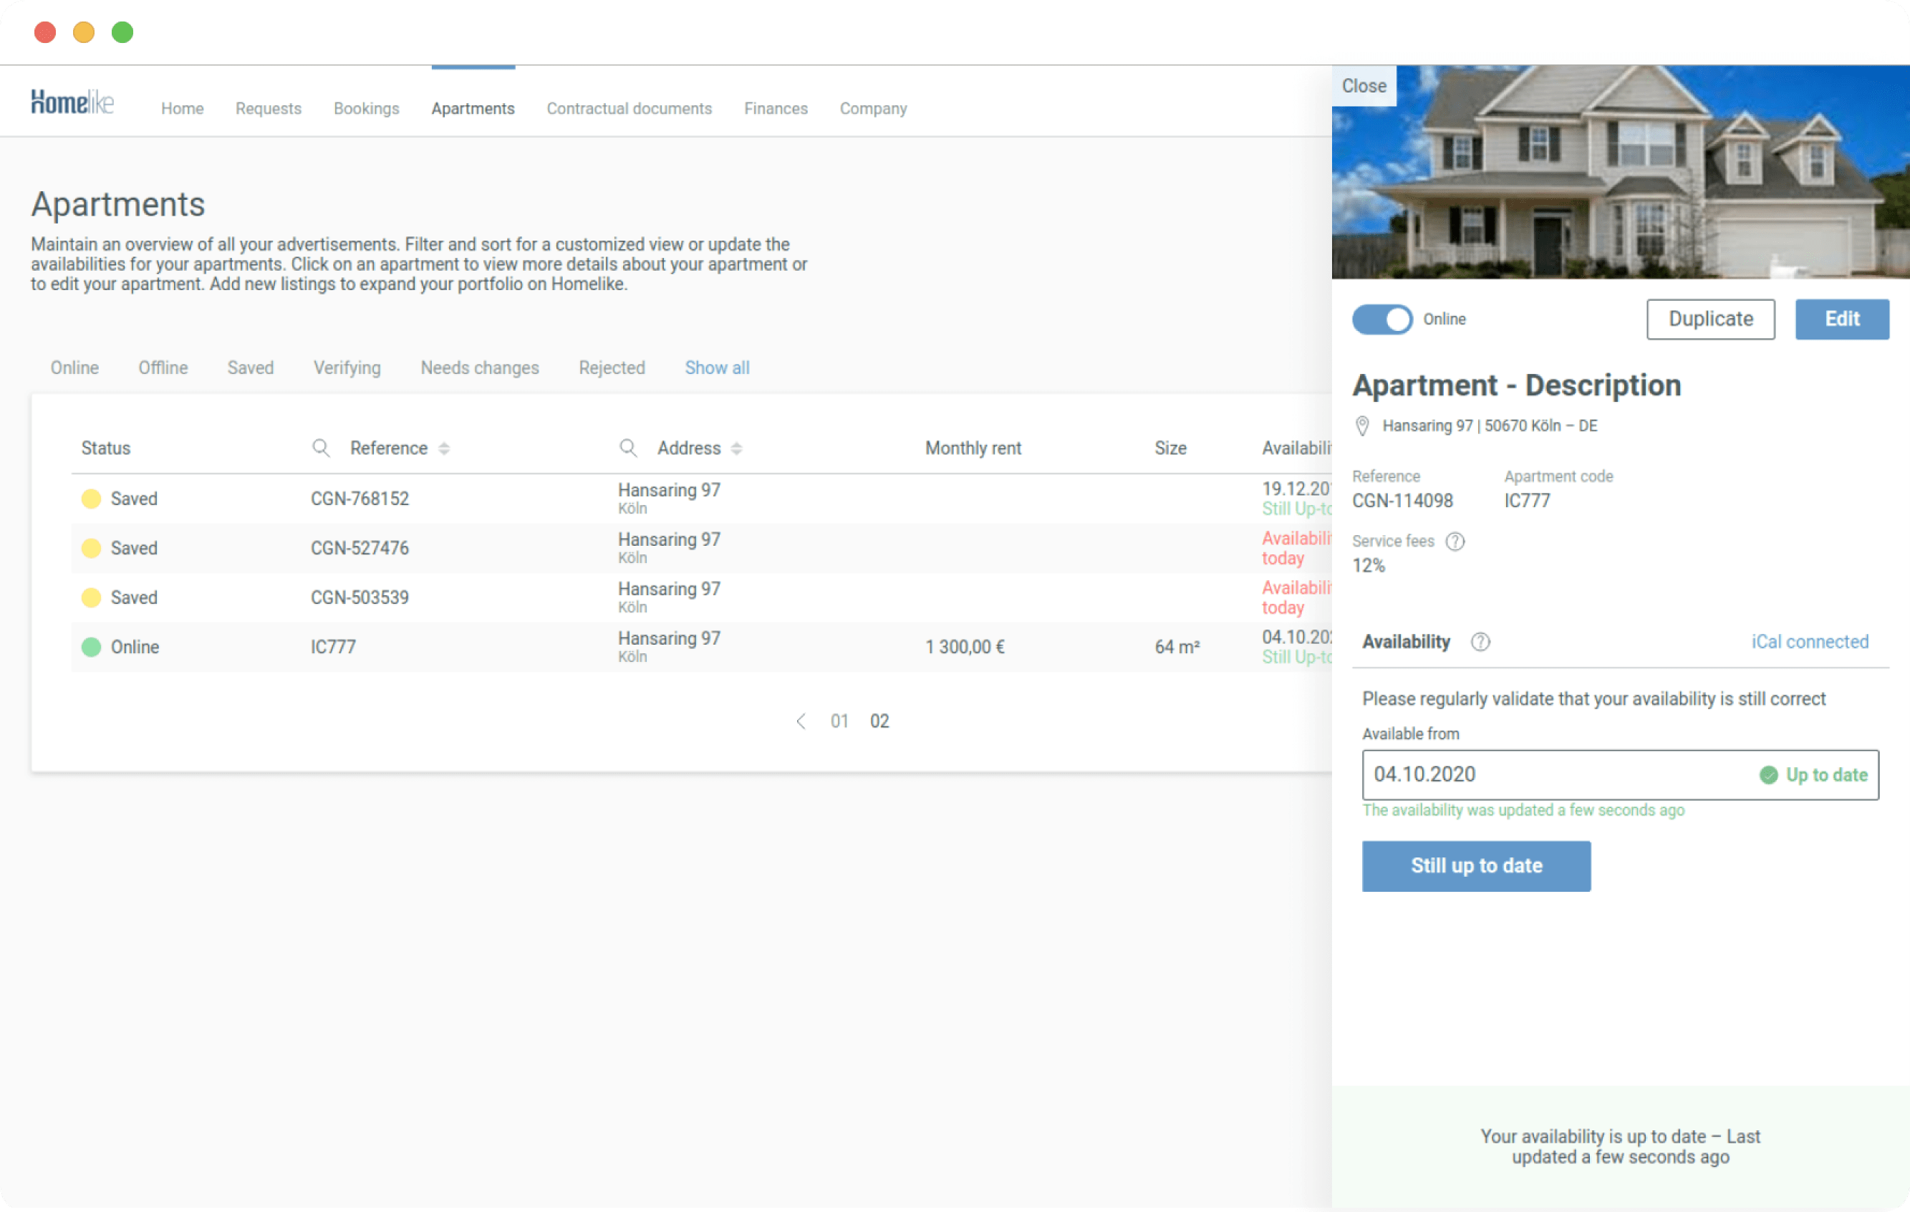Screen dimensions: 1910x1212
Task: Close the apartment details panel
Action: [1364, 86]
